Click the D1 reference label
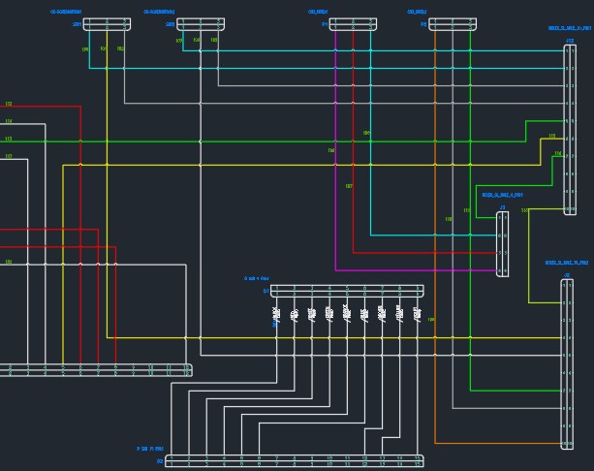 266,291
